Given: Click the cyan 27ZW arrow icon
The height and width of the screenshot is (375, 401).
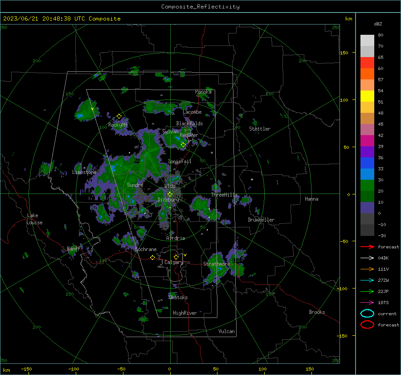Looking at the screenshot, I should 367,280.
